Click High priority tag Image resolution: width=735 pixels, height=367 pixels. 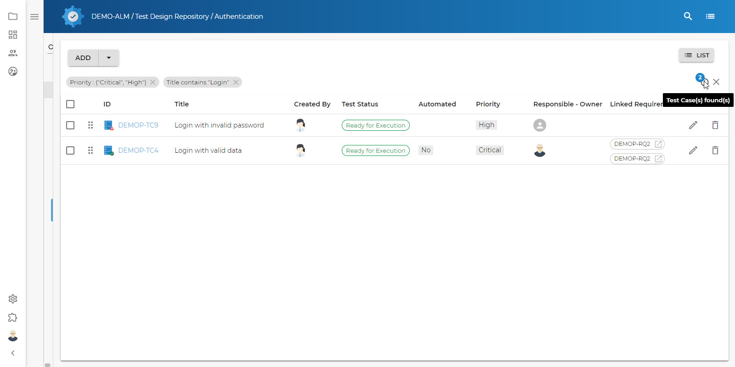coord(486,125)
